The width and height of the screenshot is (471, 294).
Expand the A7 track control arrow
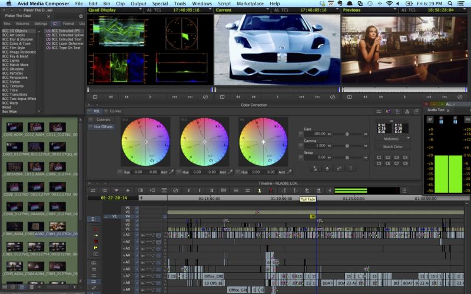(124, 276)
